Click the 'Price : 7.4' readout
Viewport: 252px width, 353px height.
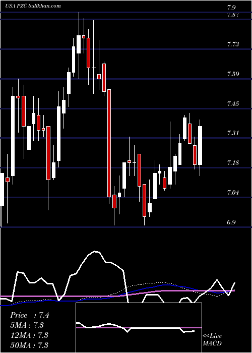tap(30, 315)
